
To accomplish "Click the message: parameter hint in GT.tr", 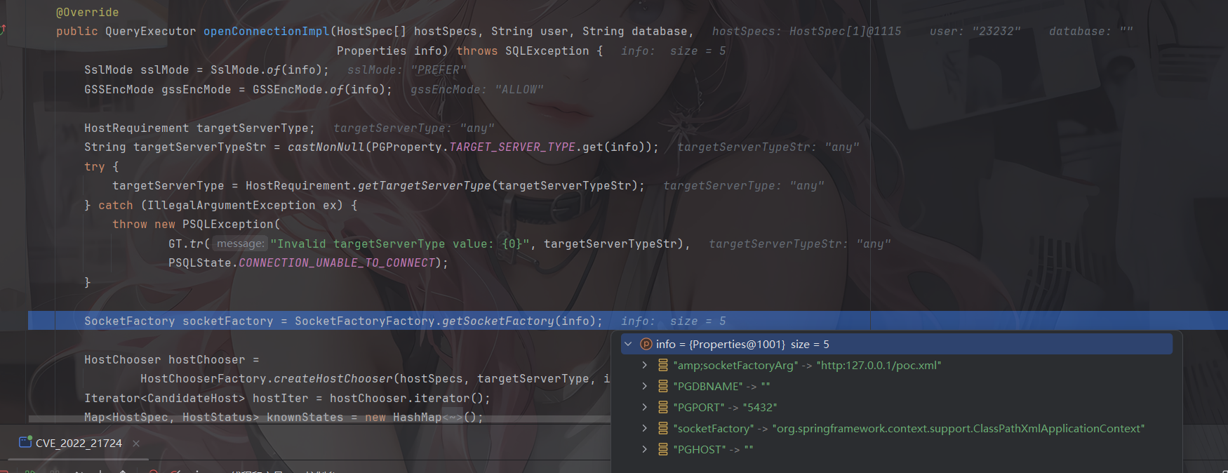I will coord(240,244).
